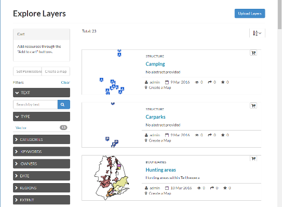Open the Camping layer thumbnail
Image resolution: width=282 pixels, height=207 pixels.
click(x=112, y=72)
